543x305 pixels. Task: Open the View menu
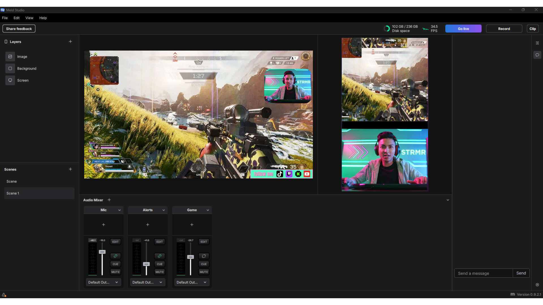[x=29, y=18]
